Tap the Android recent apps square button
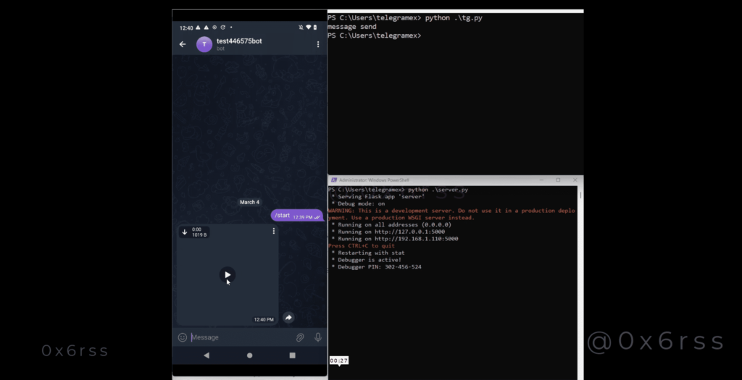Viewport: 742px width, 380px height. [293, 355]
